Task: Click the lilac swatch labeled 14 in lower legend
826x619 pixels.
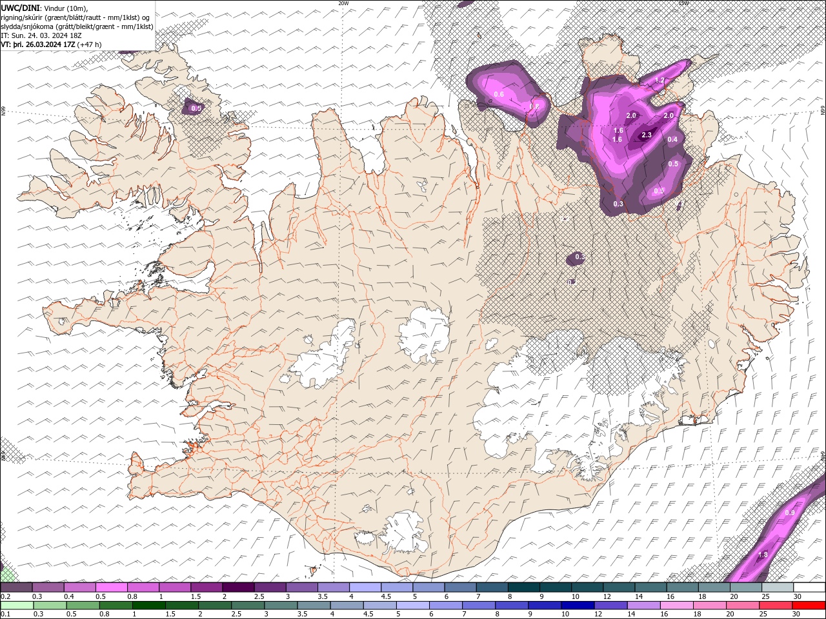Action: (643, 605)
